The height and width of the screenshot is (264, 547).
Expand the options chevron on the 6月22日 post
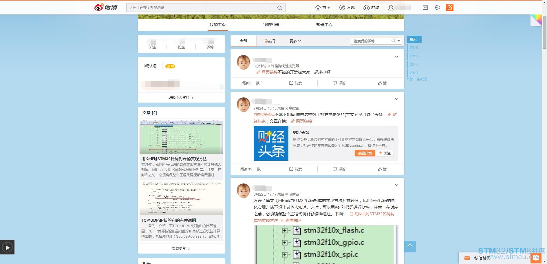[396, 185]
